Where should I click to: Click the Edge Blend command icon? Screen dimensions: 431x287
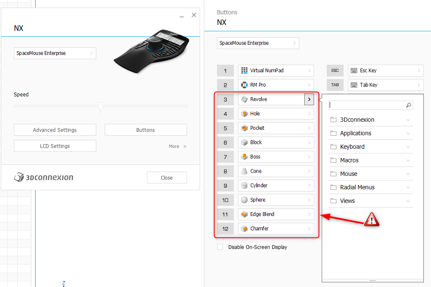[x=244, y=214]
